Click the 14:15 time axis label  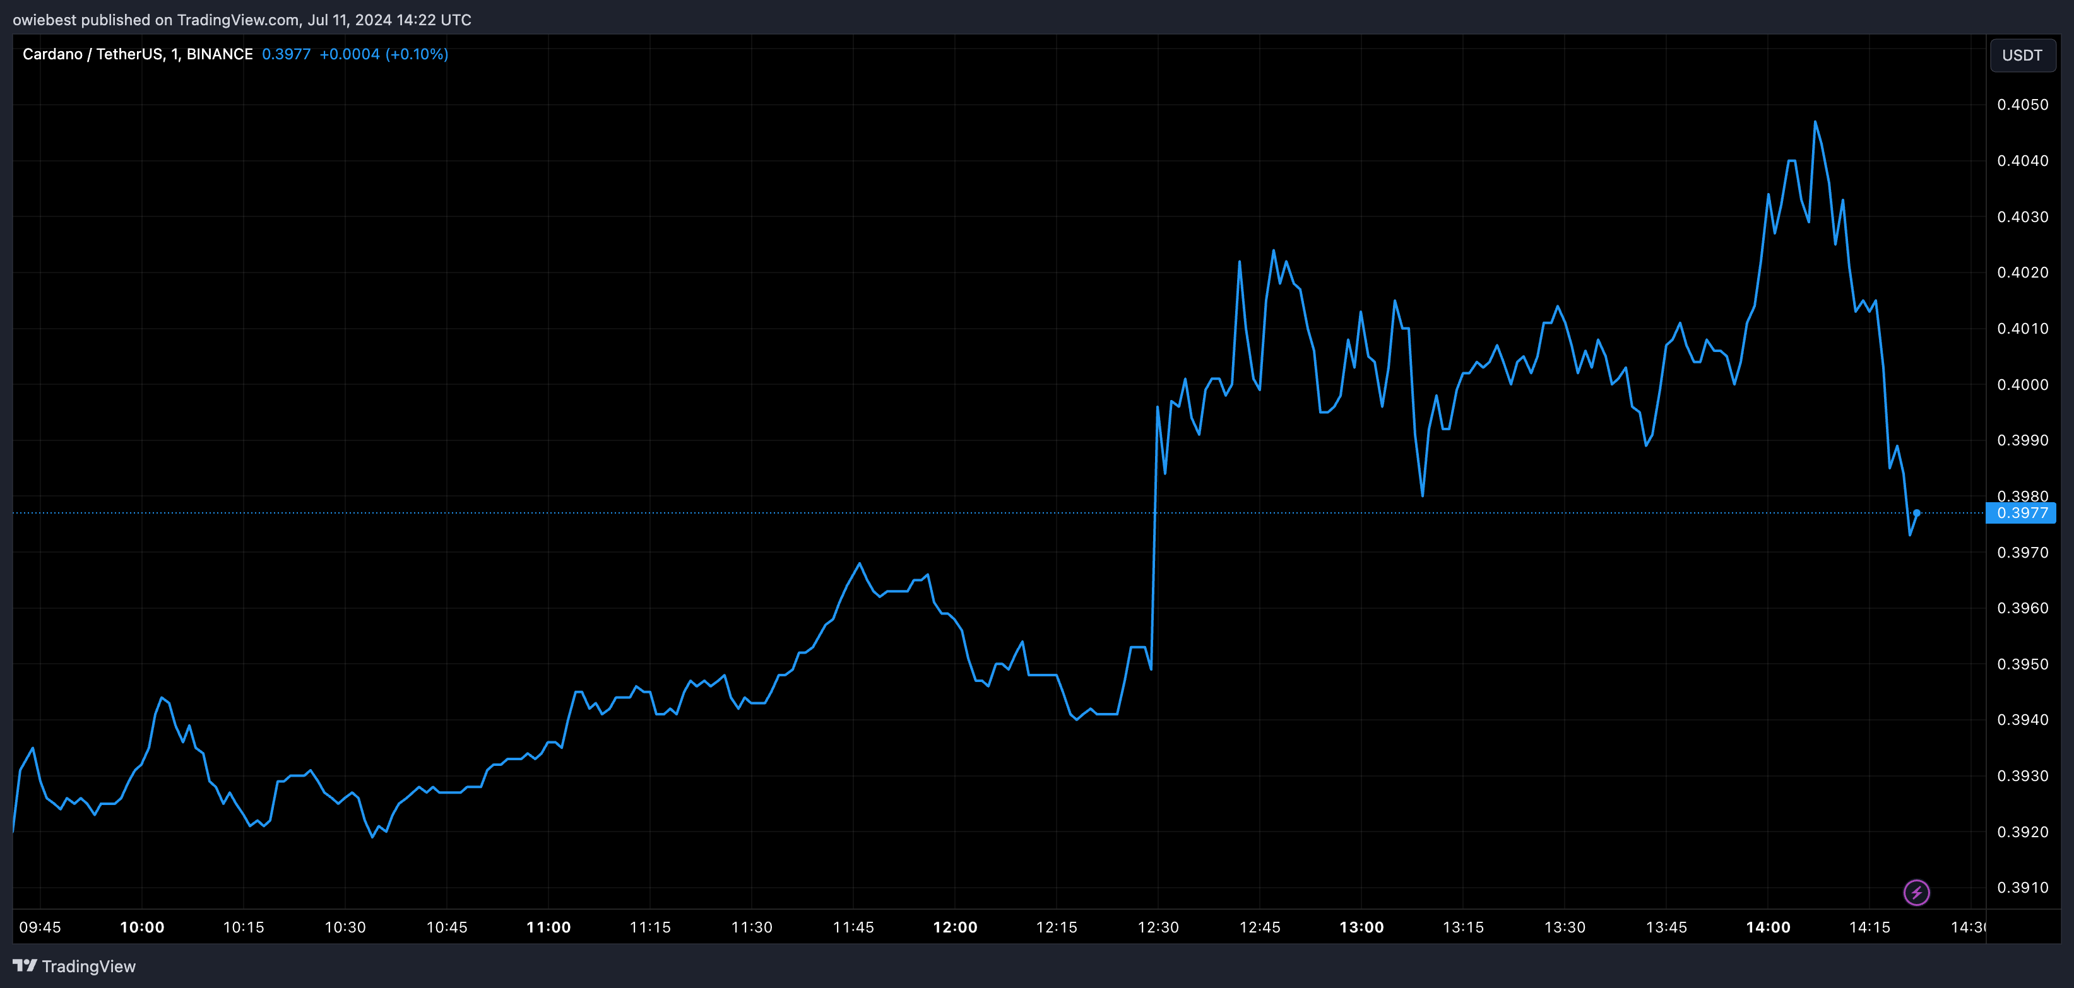click(1870, 927)
